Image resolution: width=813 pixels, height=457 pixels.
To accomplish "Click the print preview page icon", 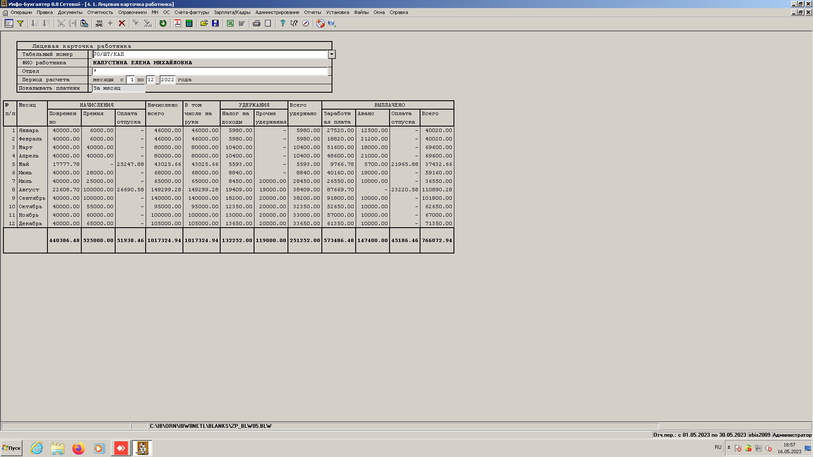I will click(268, 23).
